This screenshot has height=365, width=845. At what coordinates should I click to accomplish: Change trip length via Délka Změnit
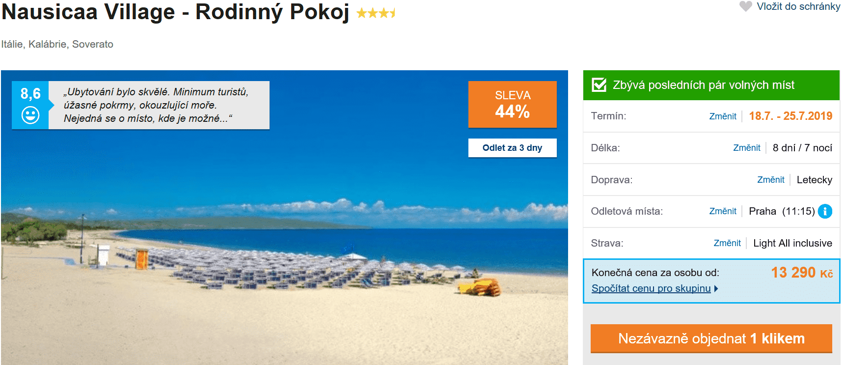(x=746, y=148)
